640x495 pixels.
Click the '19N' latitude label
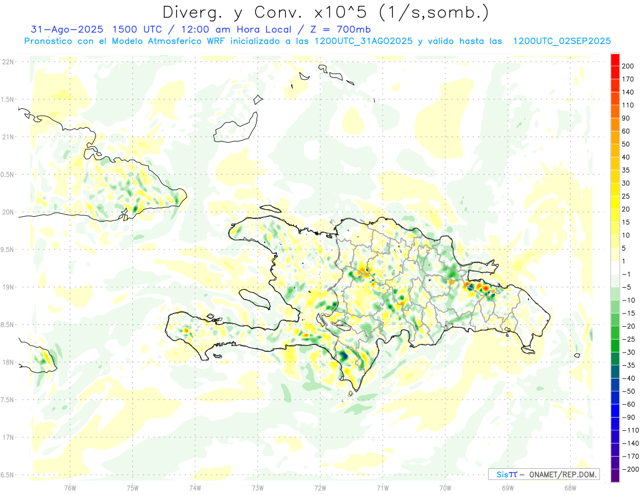[7, 287]
